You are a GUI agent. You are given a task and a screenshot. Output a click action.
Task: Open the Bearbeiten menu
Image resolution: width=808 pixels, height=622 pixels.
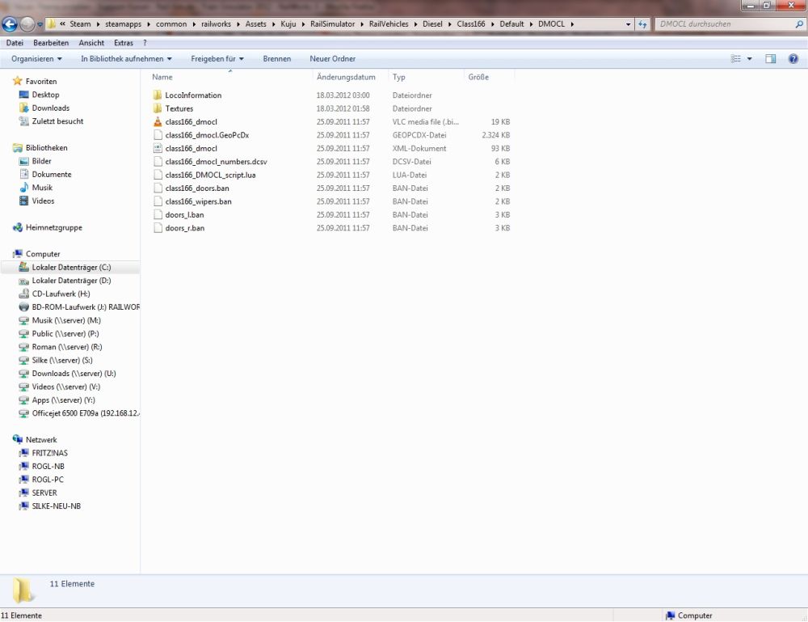pyautogui.click(x=50, y=43)
